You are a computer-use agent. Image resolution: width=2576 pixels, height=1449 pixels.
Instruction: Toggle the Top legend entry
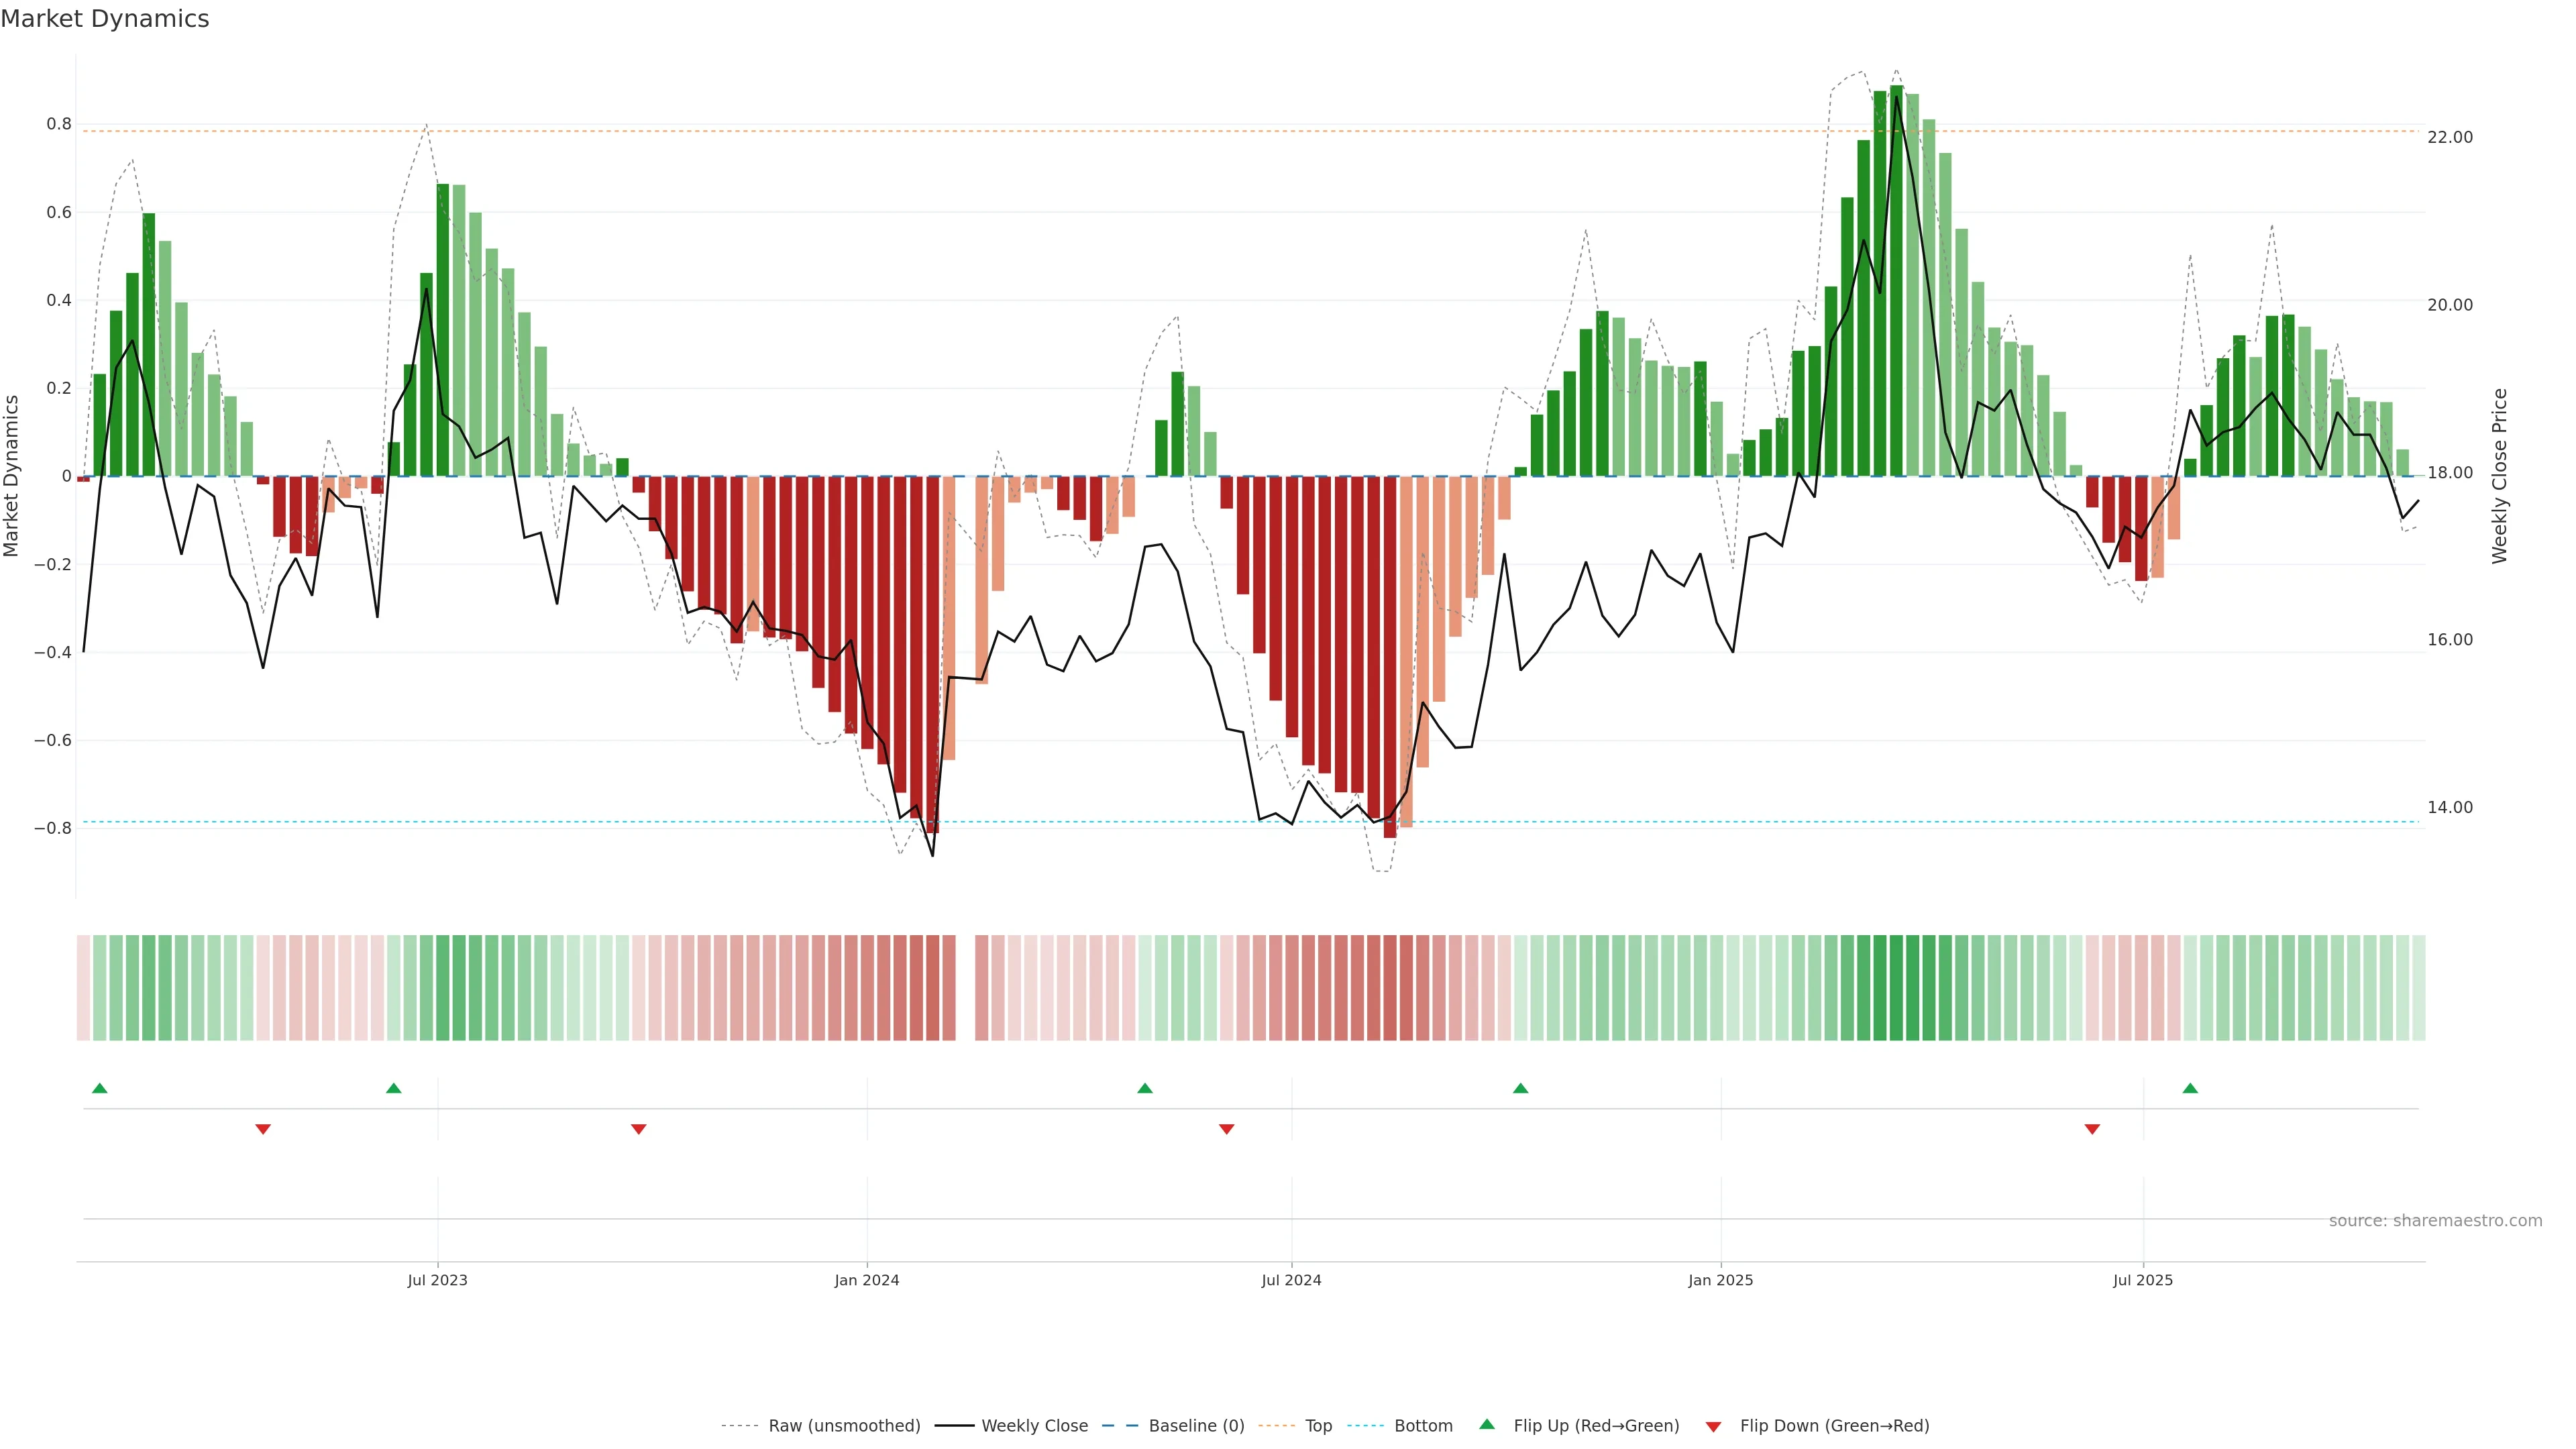1318,1426
